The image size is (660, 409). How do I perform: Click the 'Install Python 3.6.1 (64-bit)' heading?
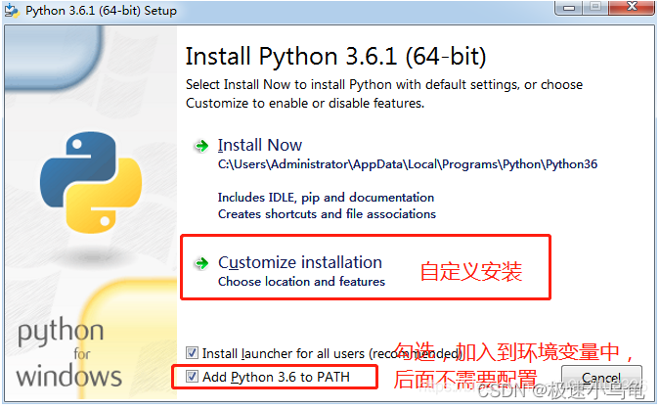tap(336, 57)
